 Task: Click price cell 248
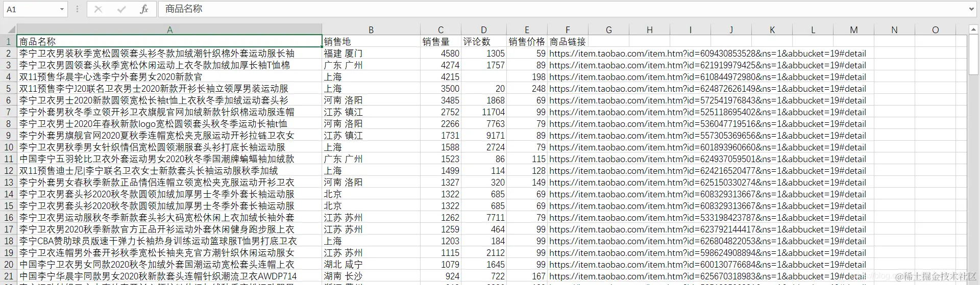click(527, 88)
